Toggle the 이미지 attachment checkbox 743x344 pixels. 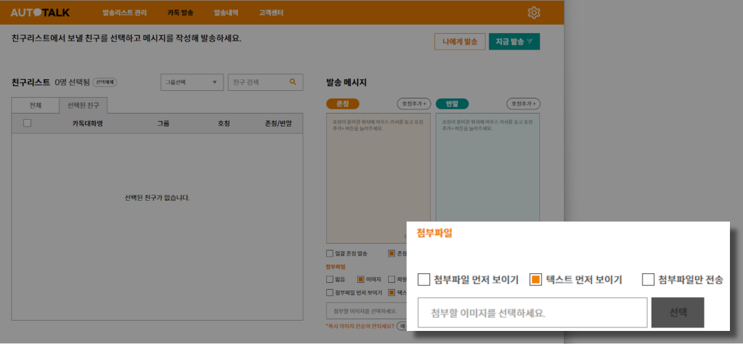click(x=360, y=279)
